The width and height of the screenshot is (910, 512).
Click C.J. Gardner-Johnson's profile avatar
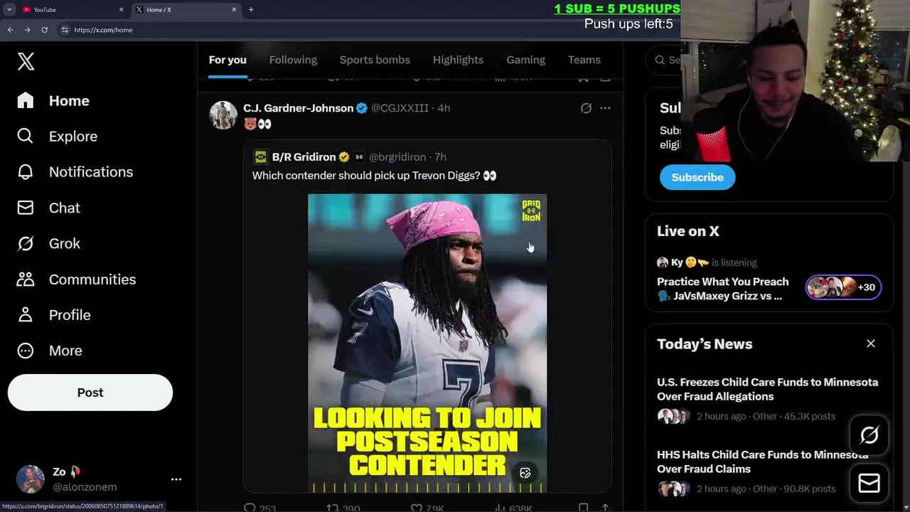[223, 115]
